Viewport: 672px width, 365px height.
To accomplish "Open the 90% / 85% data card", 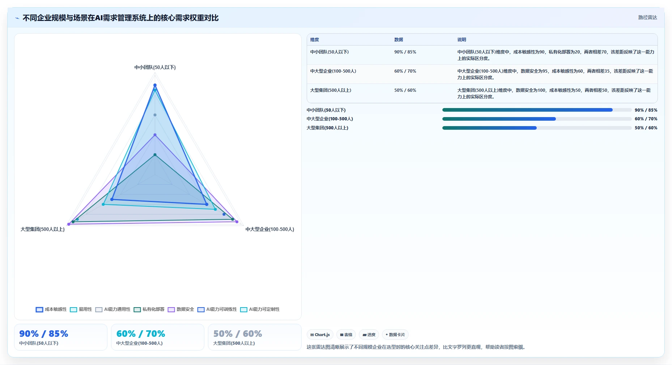I will tap(61, 337).
